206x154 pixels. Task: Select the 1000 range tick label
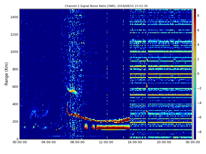[x=14, y=52]
